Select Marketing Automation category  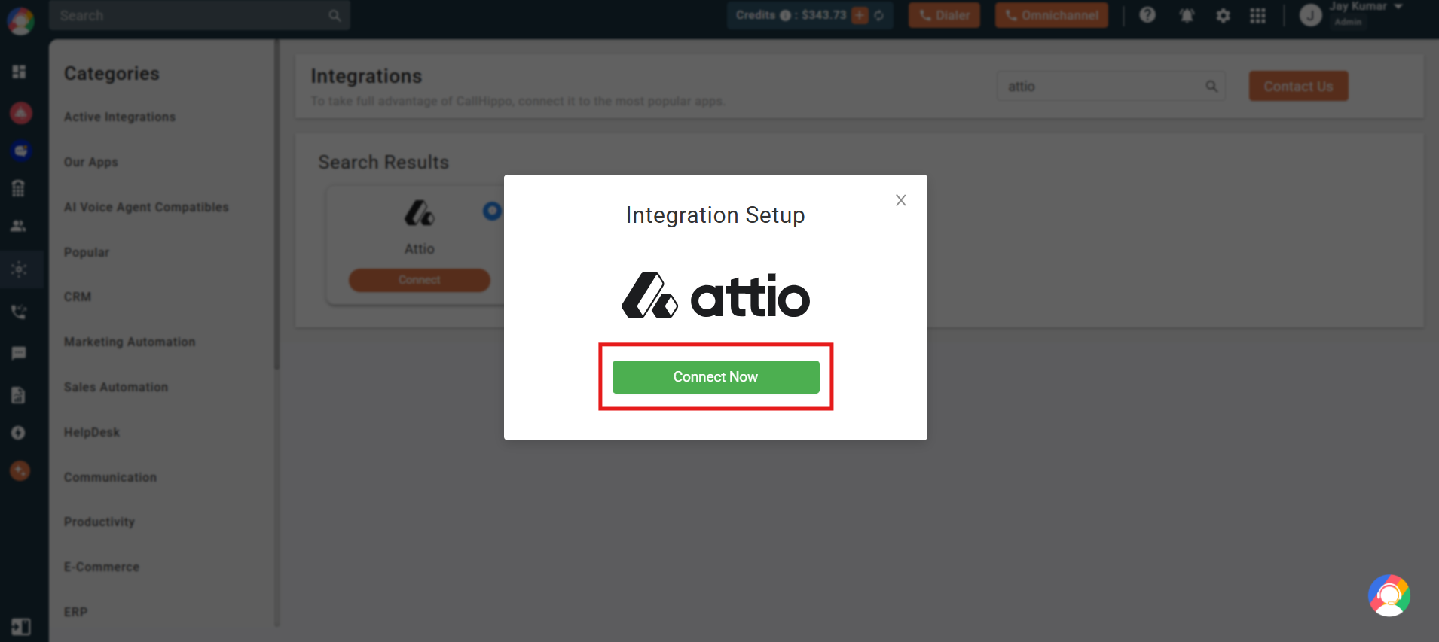[x=130, y=342]
